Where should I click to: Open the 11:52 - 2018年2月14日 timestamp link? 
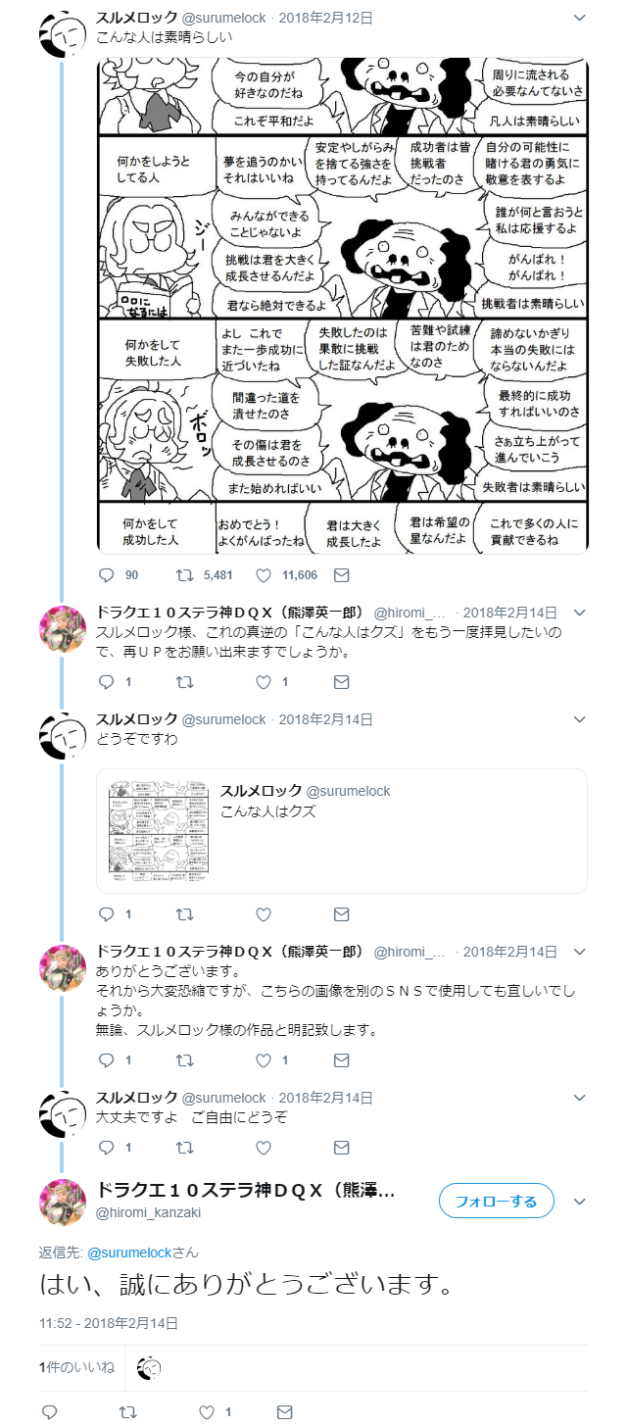[x=109, y=1322]
